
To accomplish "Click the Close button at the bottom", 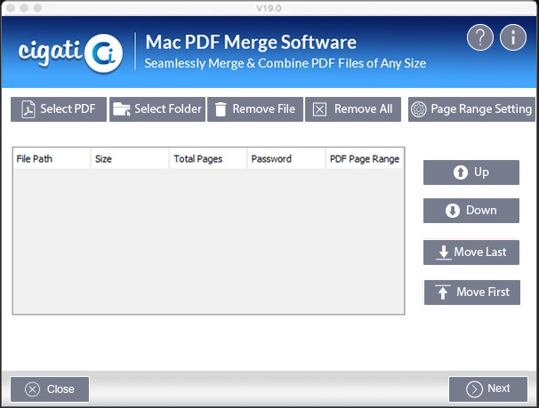I will click(x=50, y=389).
